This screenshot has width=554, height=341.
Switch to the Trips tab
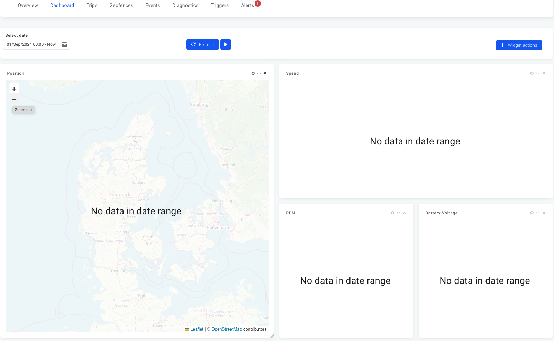click(x=92, y=5)
